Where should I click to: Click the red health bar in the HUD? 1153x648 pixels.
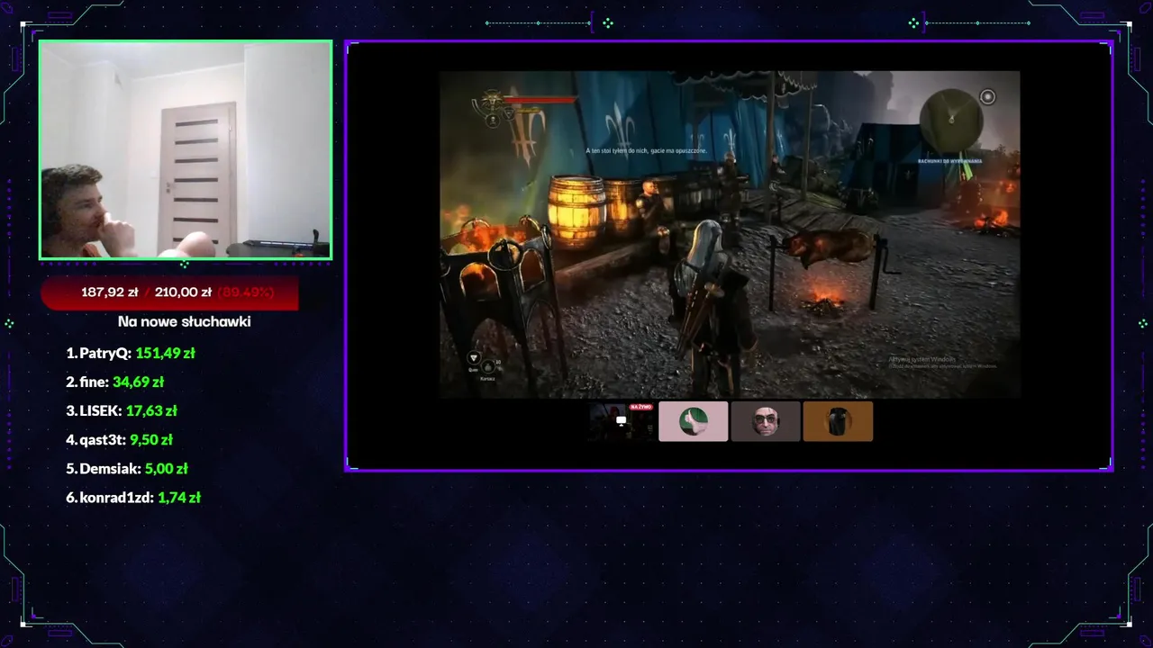click(540, 100)
